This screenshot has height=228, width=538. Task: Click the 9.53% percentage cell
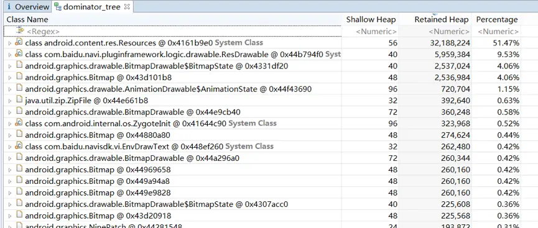508,55
